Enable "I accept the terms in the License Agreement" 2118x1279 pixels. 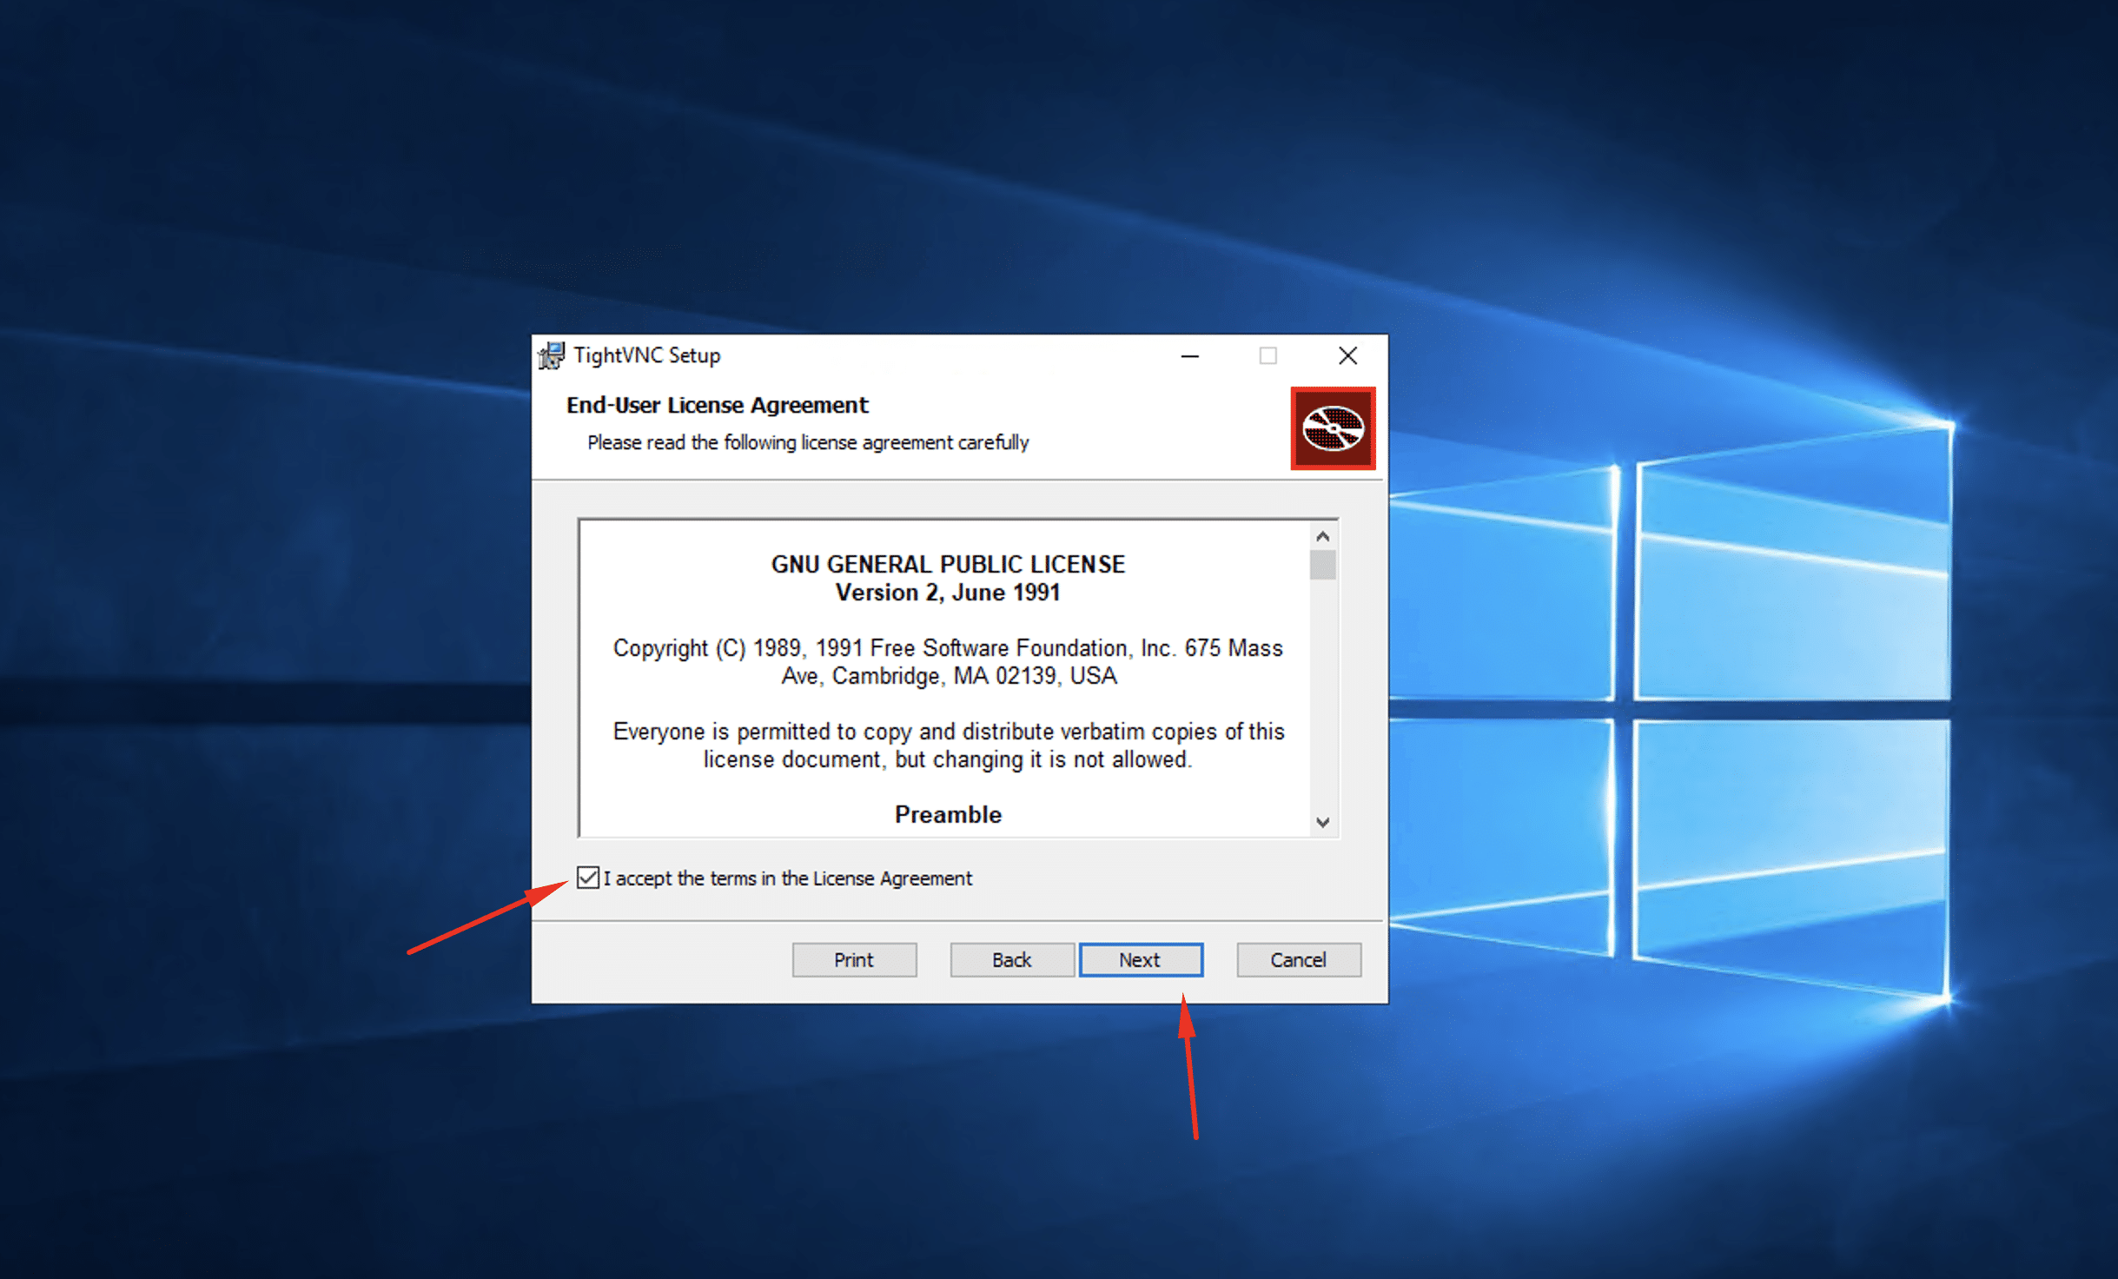point(587,878)
